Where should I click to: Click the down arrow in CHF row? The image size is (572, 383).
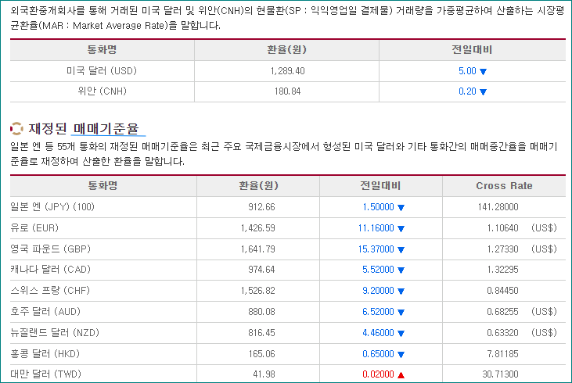pyautogui.click(x=401, y=292)
